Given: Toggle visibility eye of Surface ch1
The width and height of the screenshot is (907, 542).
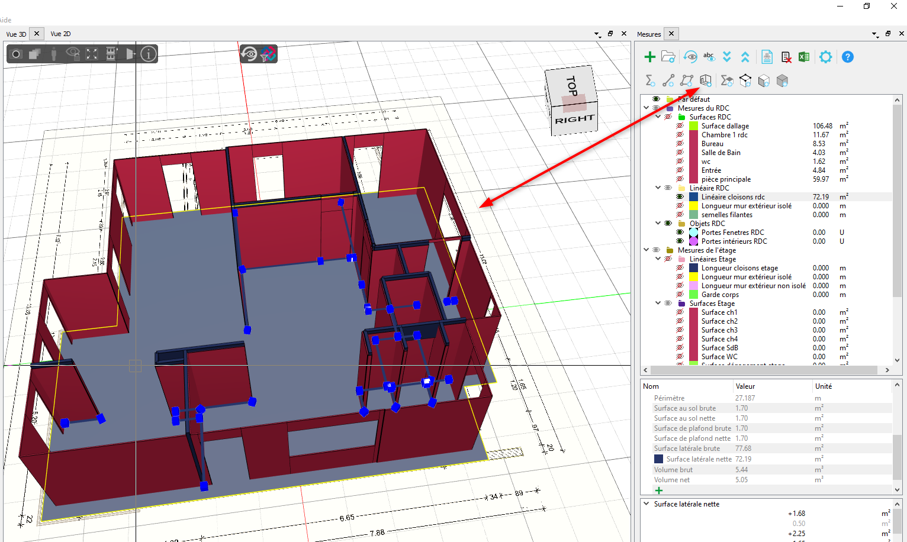Looking at the screenshot, I should (680, 312).
